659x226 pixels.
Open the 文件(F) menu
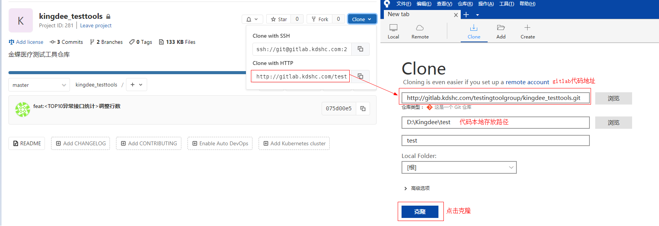(403, 4)
